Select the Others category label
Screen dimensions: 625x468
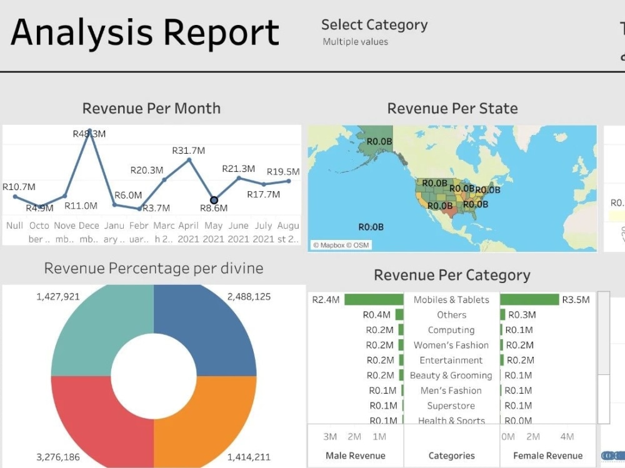pyautogui.click(x=451, y=314)
